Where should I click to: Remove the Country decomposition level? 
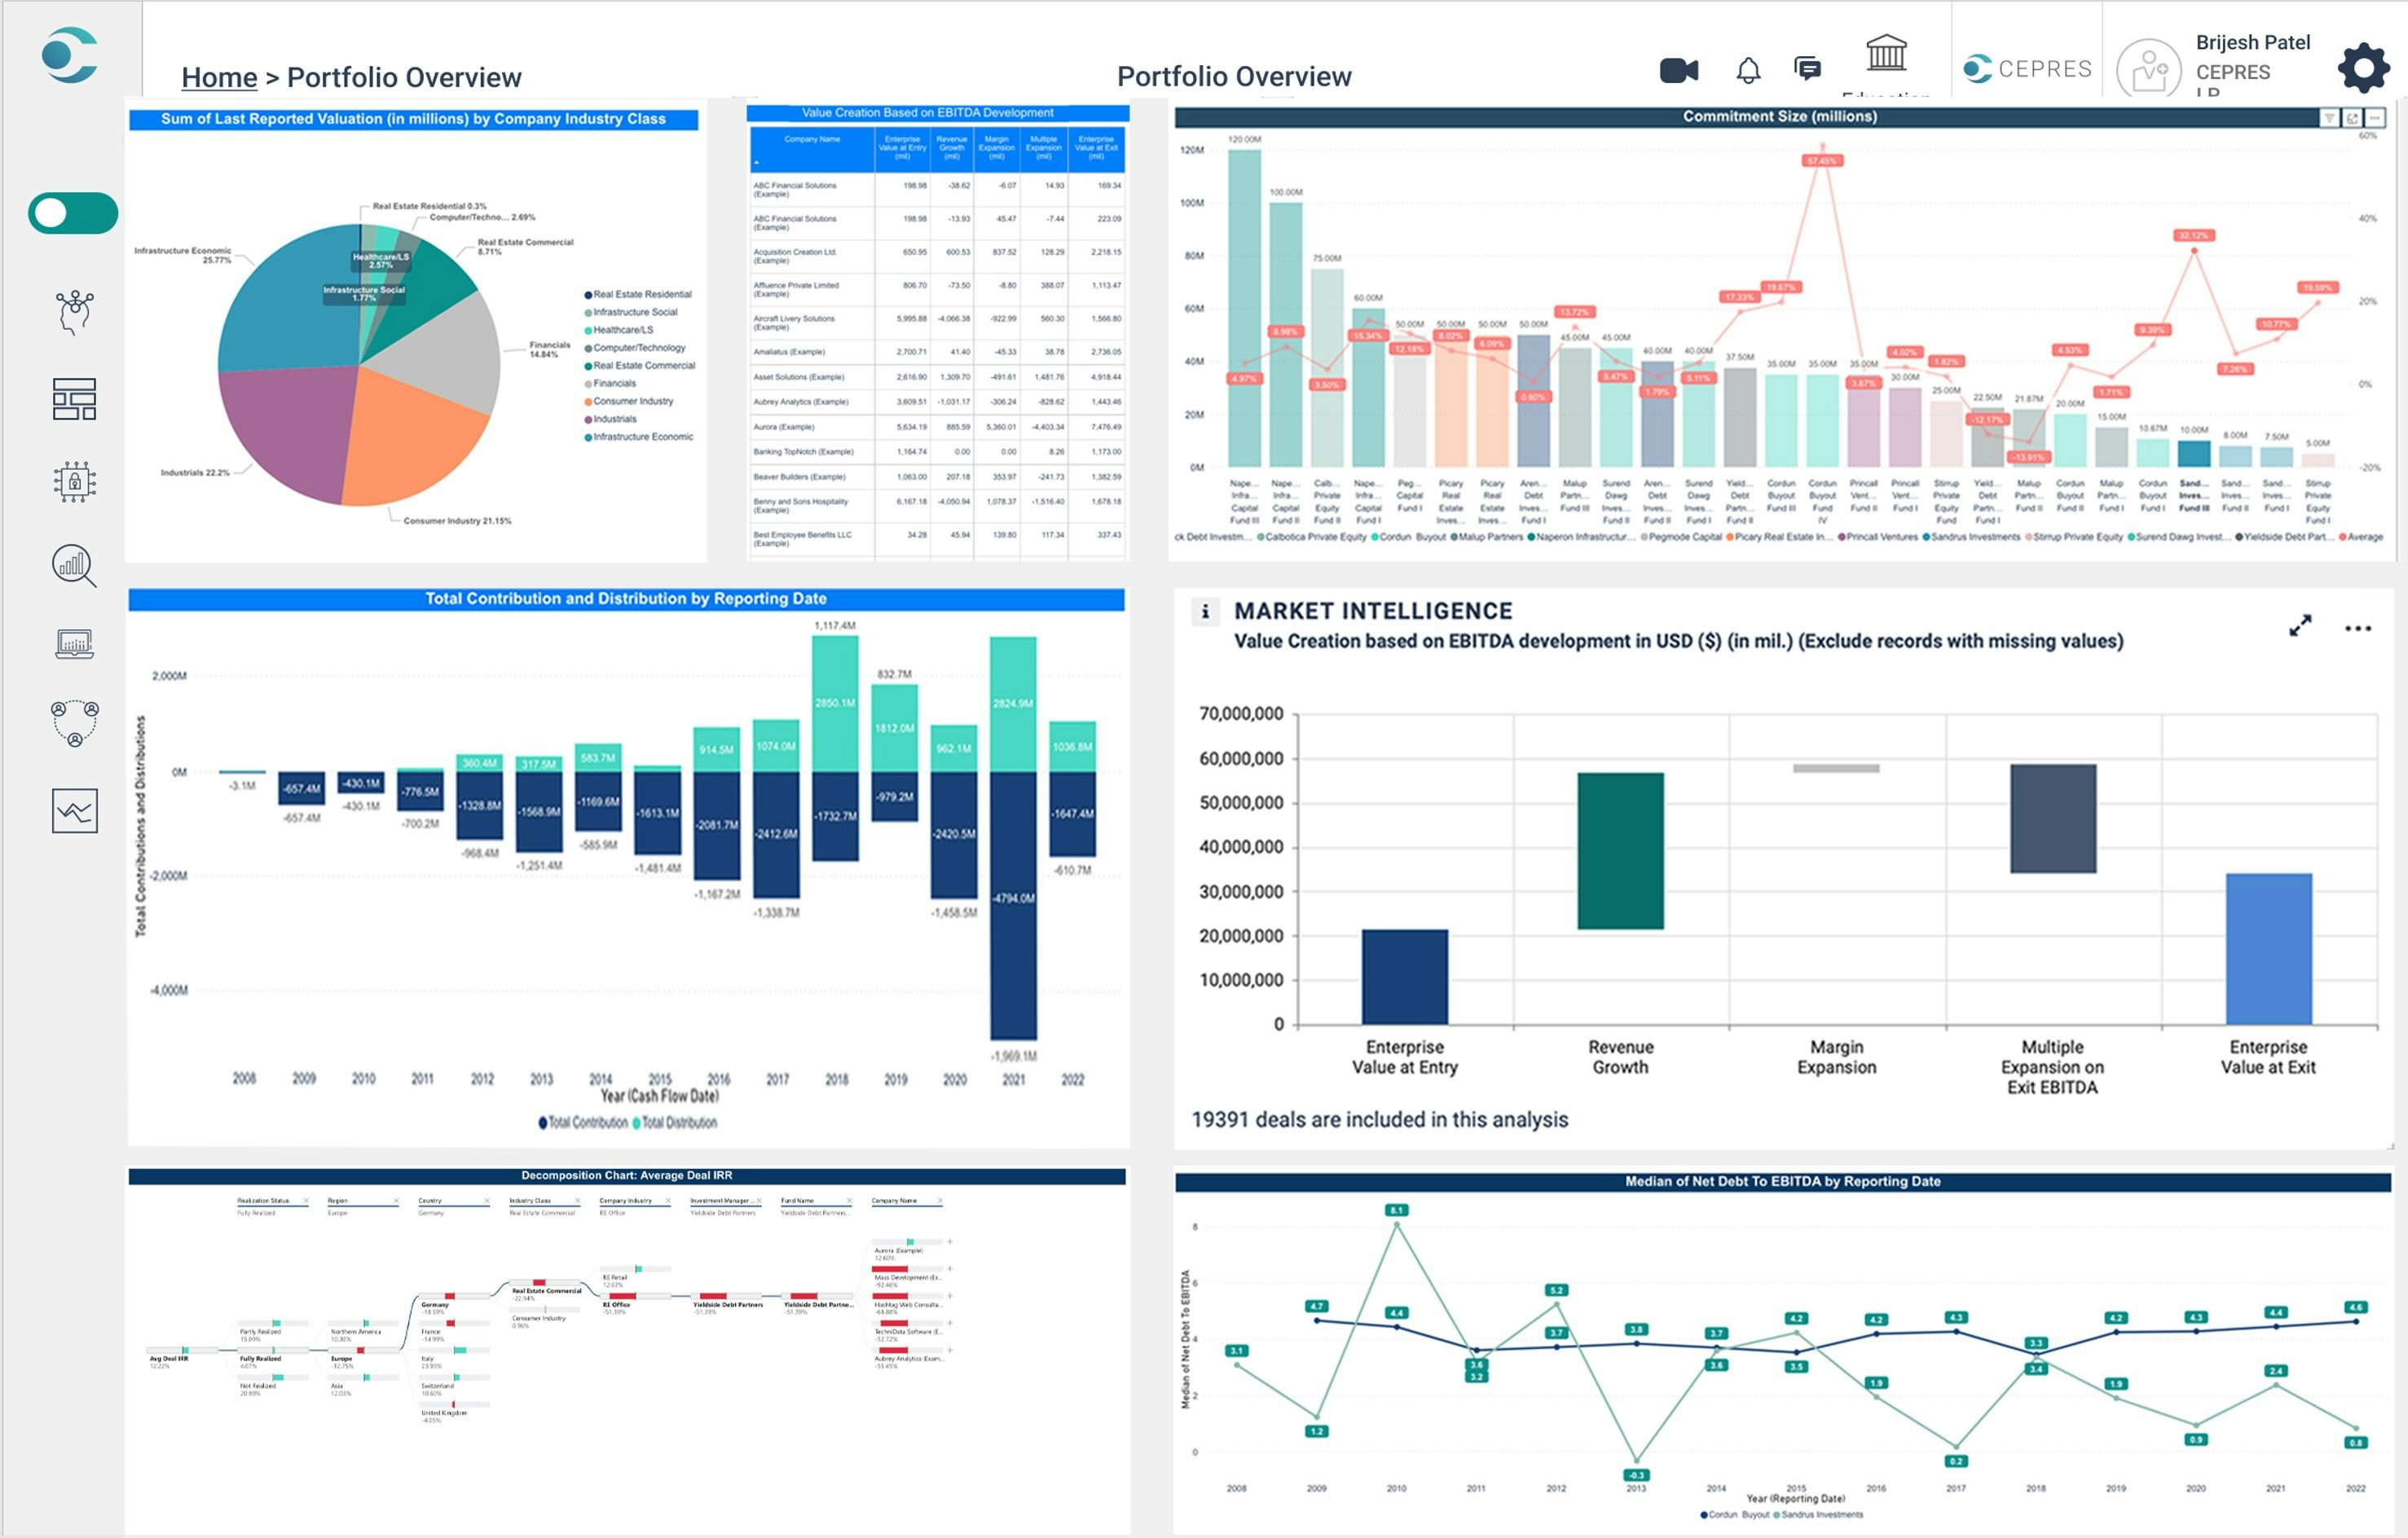(487, 1200)
